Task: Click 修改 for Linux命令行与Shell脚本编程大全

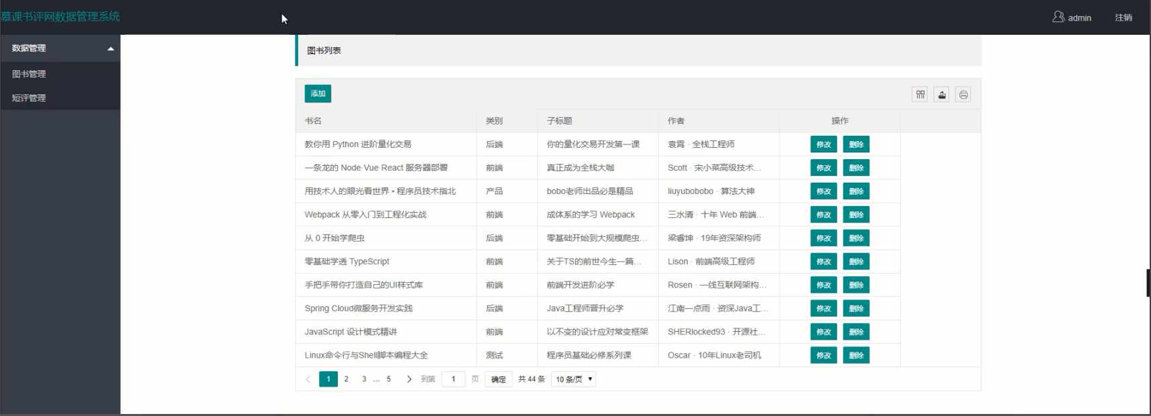Action: click(x=824, y=355)
